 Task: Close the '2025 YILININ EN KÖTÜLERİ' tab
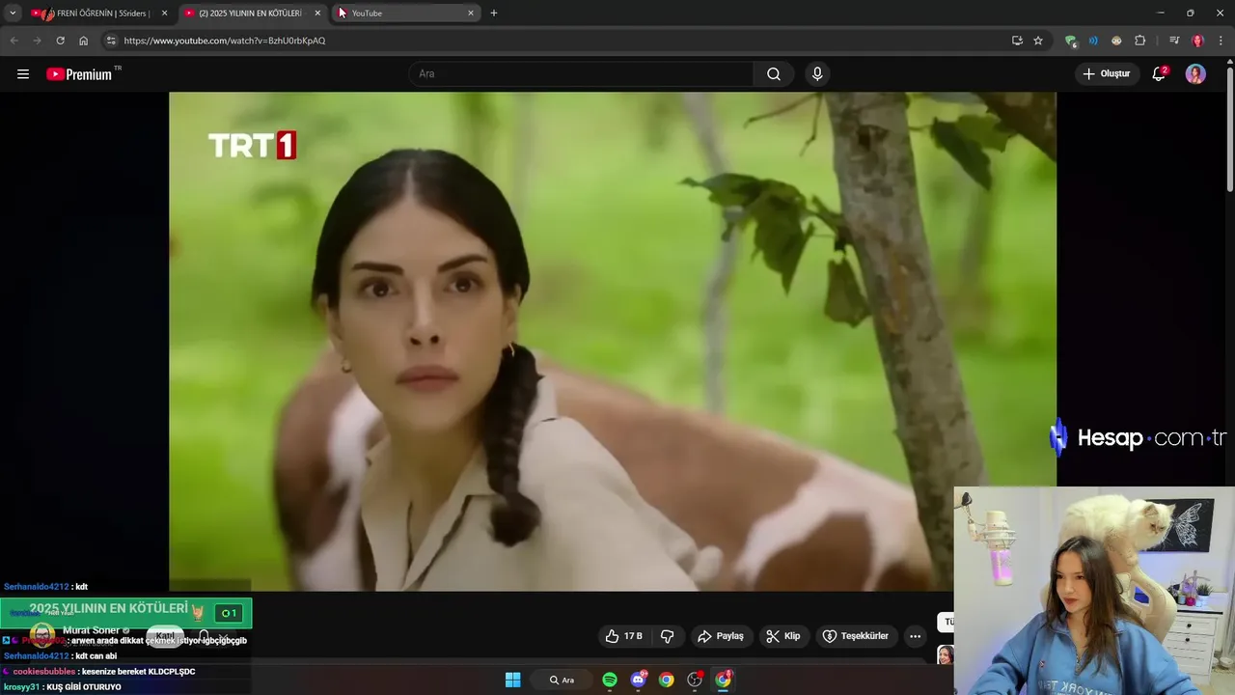click(317, 14)
